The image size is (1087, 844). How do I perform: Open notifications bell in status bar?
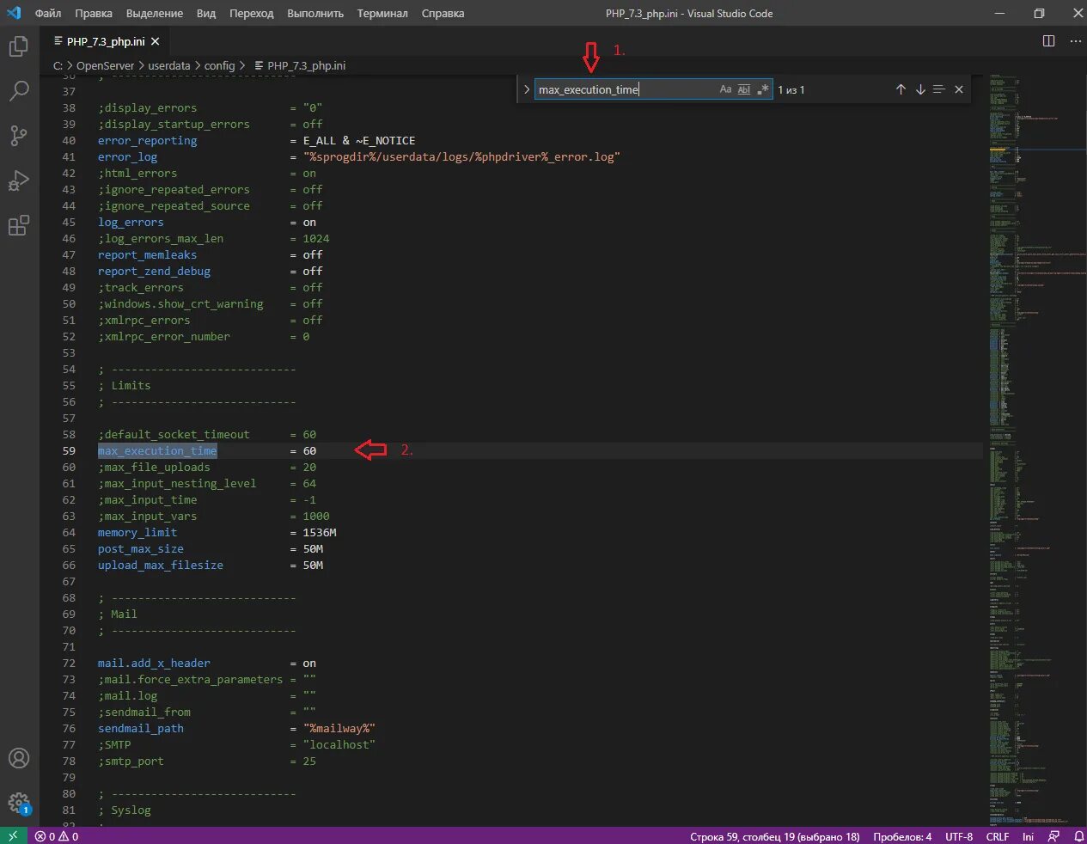(1078, 835)
